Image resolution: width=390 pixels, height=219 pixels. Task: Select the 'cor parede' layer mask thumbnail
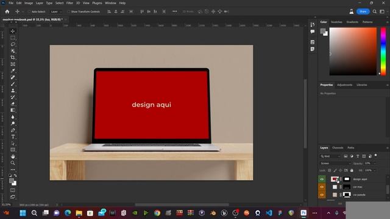click(347, 195)
